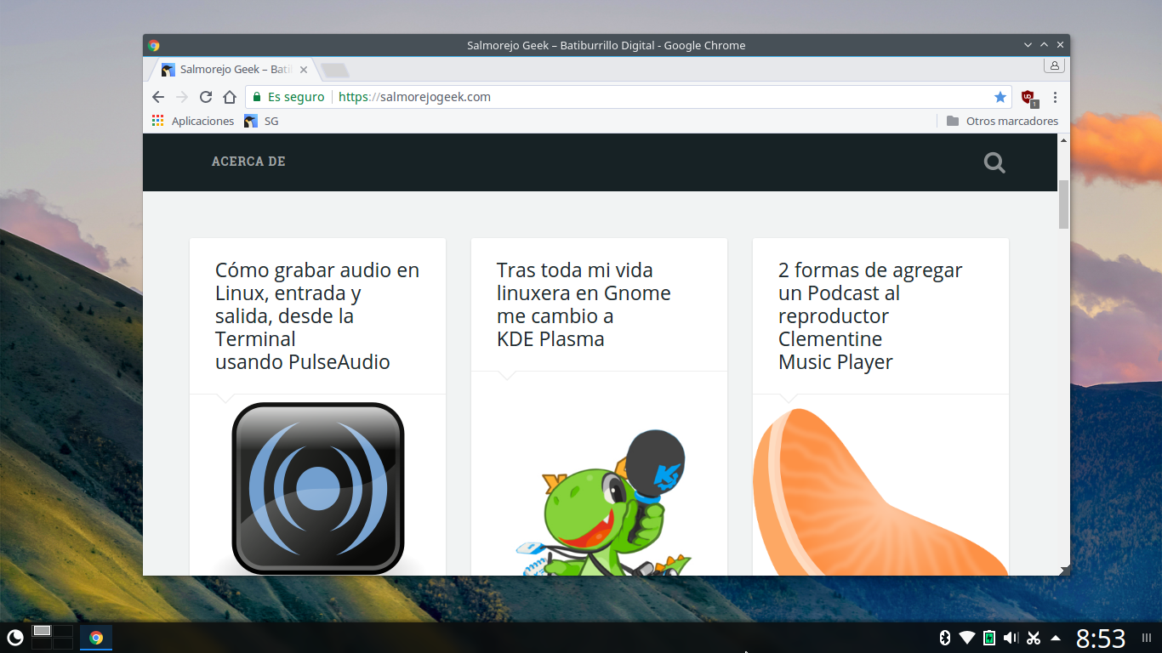The height and width of the screenshot is (653, 1162).
Task: Expand the Otros marcadores folder
Action: tap(1002, 121)
